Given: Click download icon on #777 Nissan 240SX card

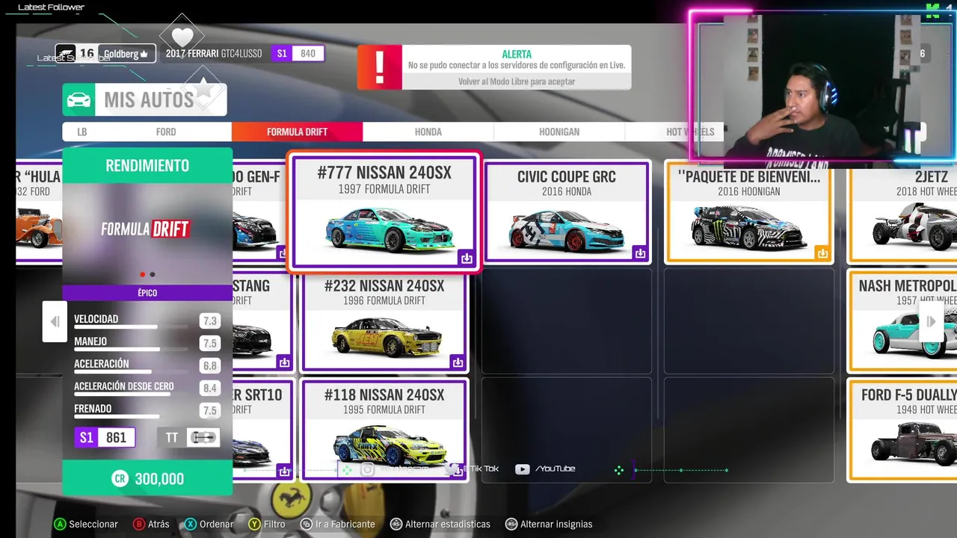Looking at the screenshot, I should point(467,259).
